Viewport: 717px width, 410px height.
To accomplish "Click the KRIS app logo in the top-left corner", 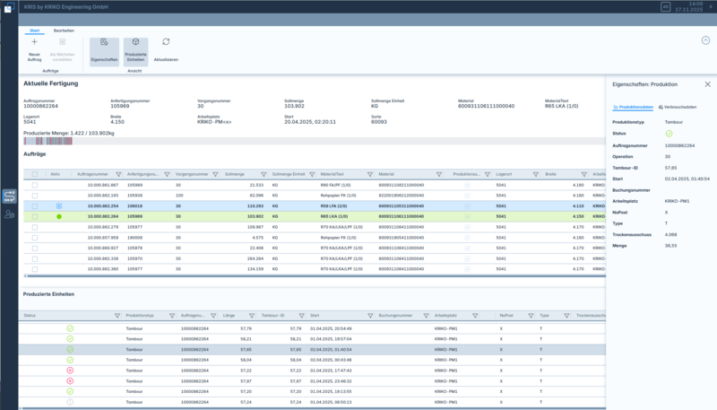I will pos(8,8).
